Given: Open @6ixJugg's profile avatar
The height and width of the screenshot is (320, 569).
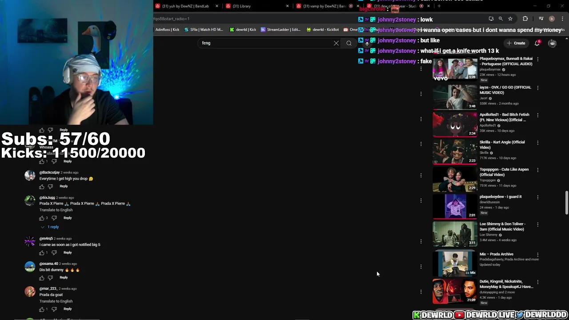Looking at the screenshot, I should 30,200.
